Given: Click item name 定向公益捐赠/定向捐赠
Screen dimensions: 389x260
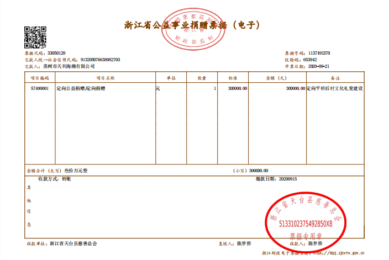Looking at the screenshot, I should point(81,88).
